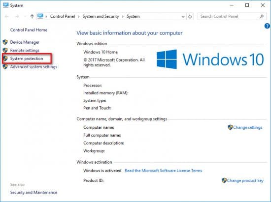Screen dimensions: 271x202
Task: Click 'Windows 10 Home' edition text
Action: click(x=101, y=52)
